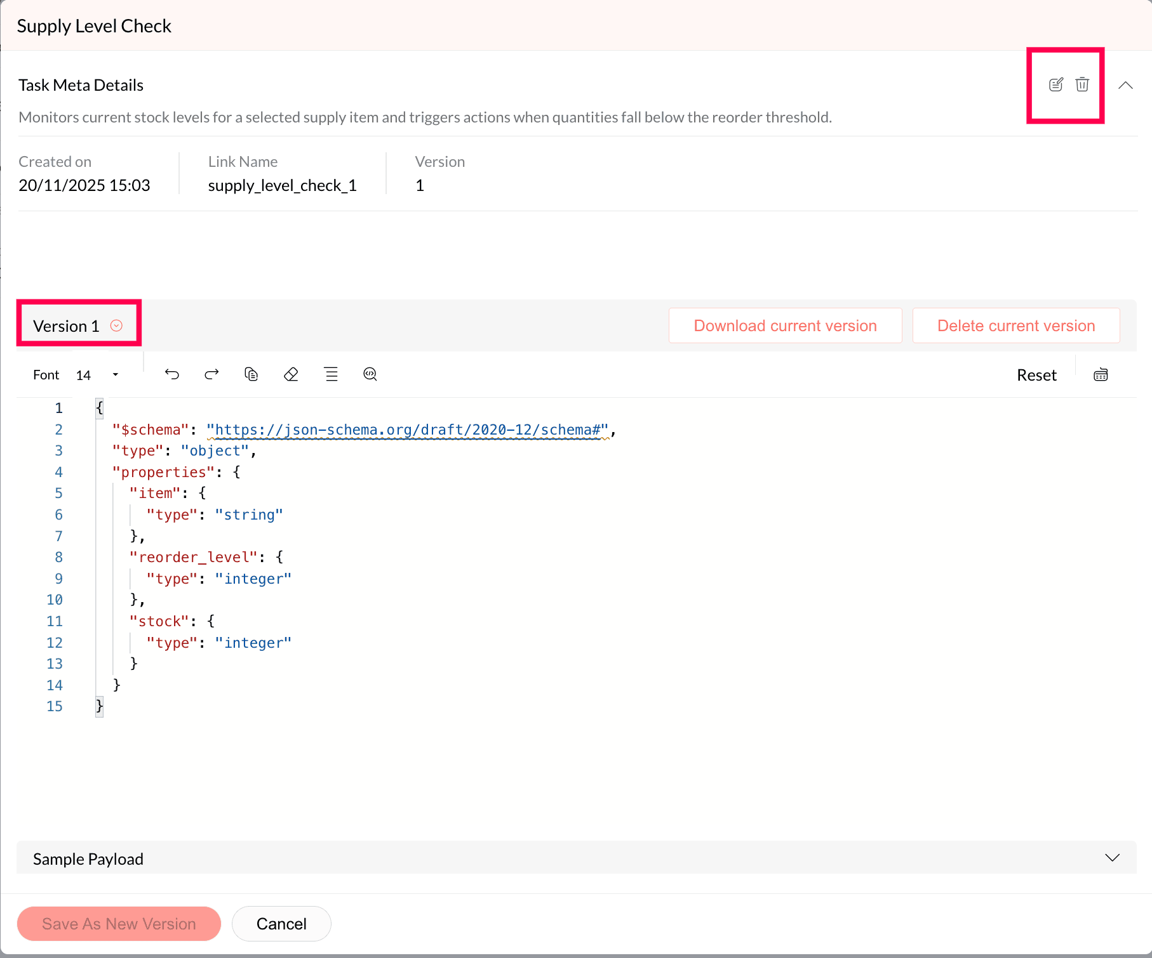1152x958 pixels.
Task: Click Download current version button
Action: point(785,325)
